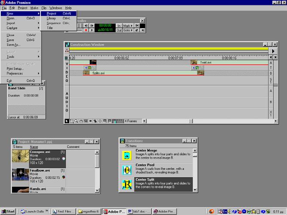Expand the Tools submenu
The image size is (287, 215).
[x=21, y=57]
